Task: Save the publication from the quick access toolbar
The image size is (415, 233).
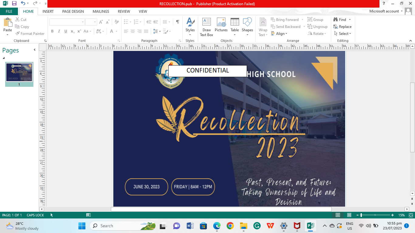Action: click(x=14, y=4)
